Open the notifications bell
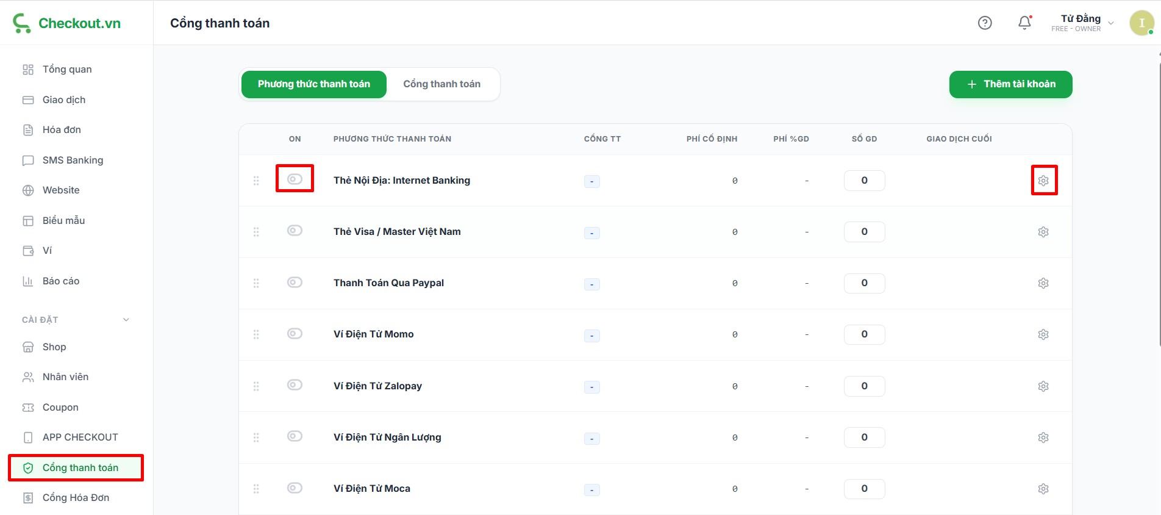This screenshot has width=1161, height=515. coord(1024,23)
